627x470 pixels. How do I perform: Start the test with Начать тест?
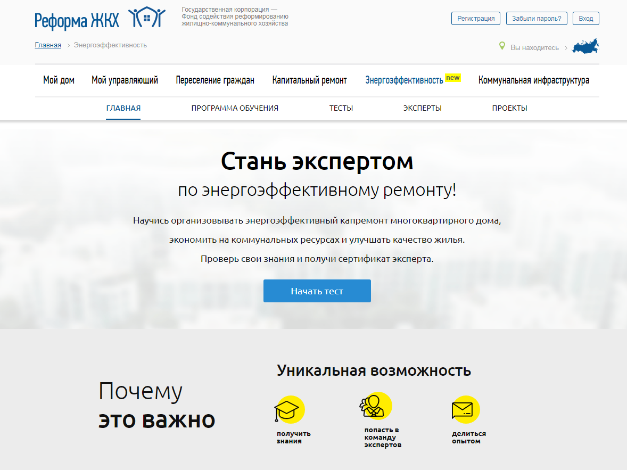(317, 291)
